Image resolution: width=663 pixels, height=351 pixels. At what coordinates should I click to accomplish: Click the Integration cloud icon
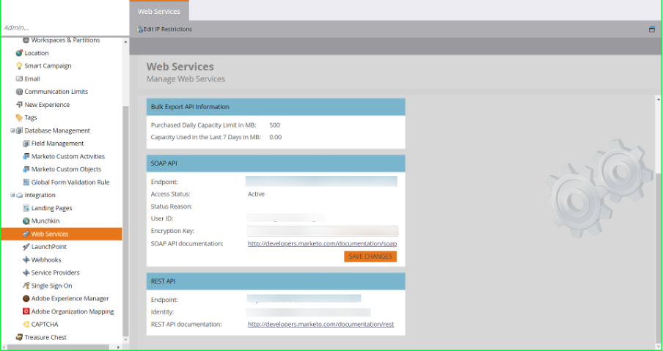[x=19, y=195]
